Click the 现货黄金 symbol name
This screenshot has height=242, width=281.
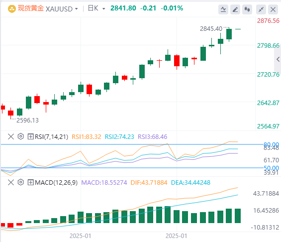(x=31, y=8)
